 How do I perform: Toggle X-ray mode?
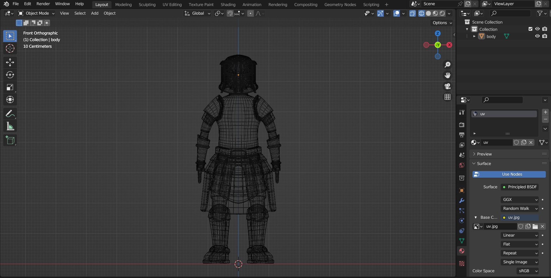tap(412, 14)
